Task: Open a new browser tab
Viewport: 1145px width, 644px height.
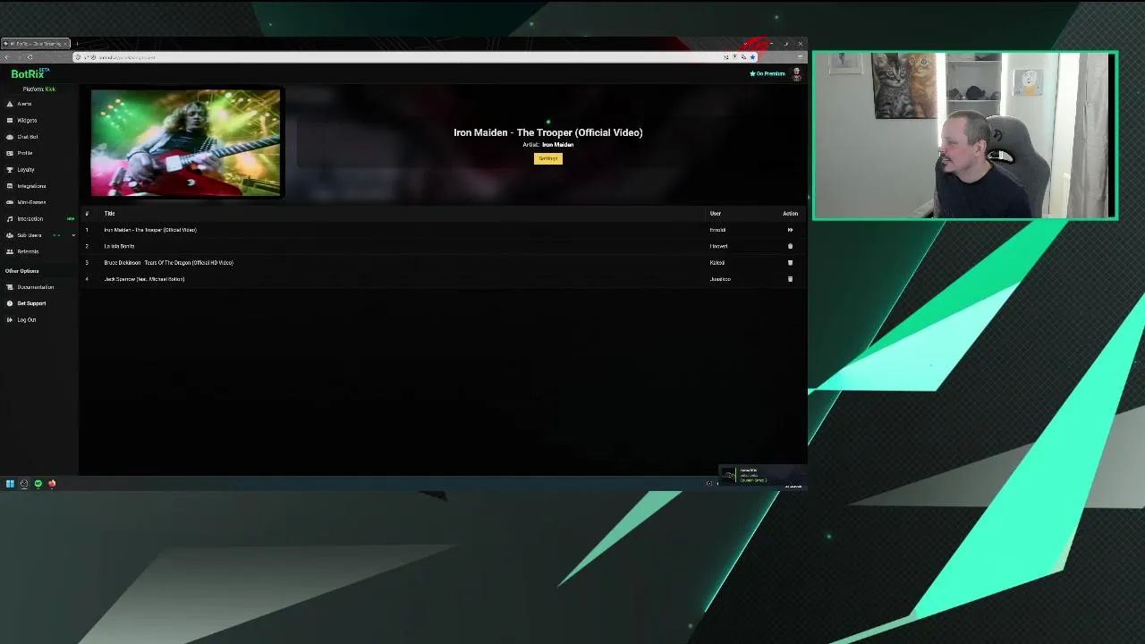Action: pyautogui.click(x=77, y=44)
